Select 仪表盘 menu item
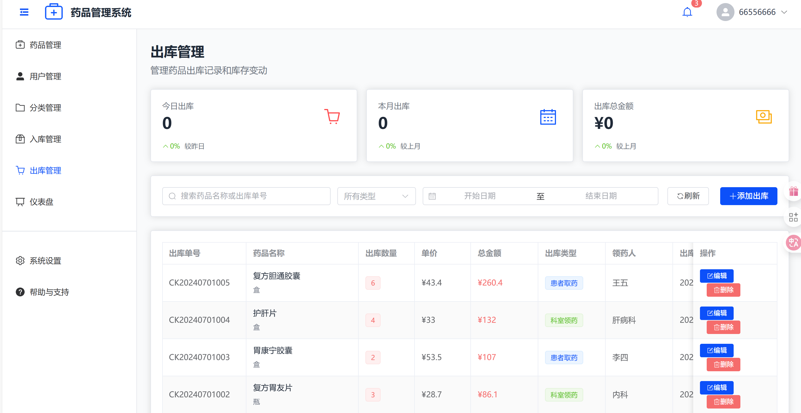Screen dimensions: 801x413 41,202
